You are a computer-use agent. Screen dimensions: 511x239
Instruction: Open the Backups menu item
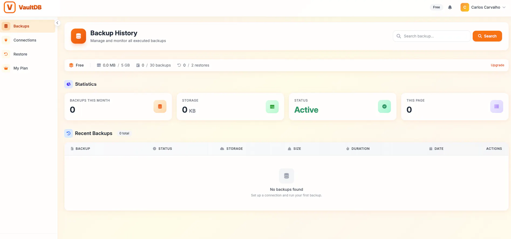tap(28, 26)
